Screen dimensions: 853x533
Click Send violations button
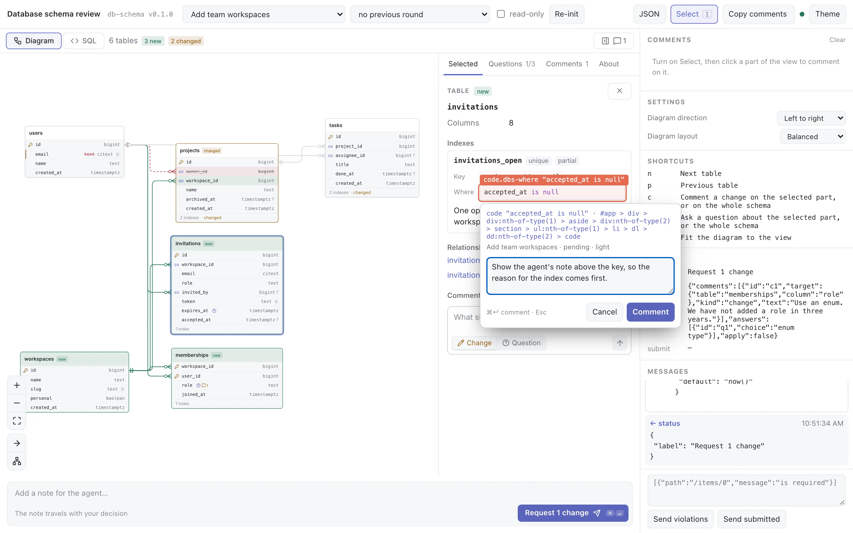click(x=680, y=519)
